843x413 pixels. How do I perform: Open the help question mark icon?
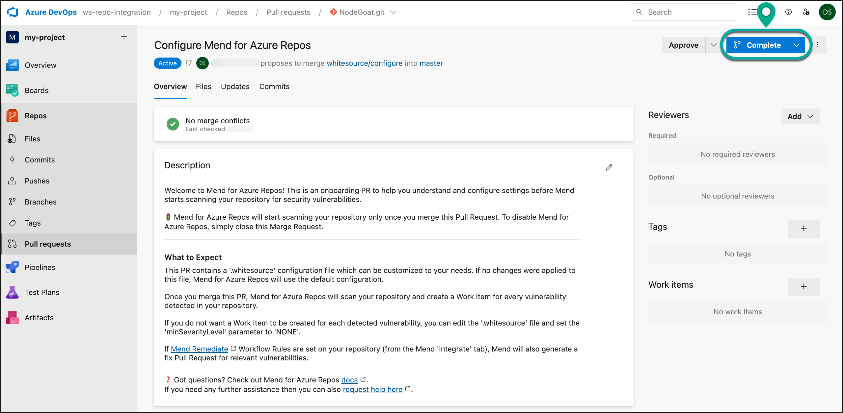tap(788, 12)
